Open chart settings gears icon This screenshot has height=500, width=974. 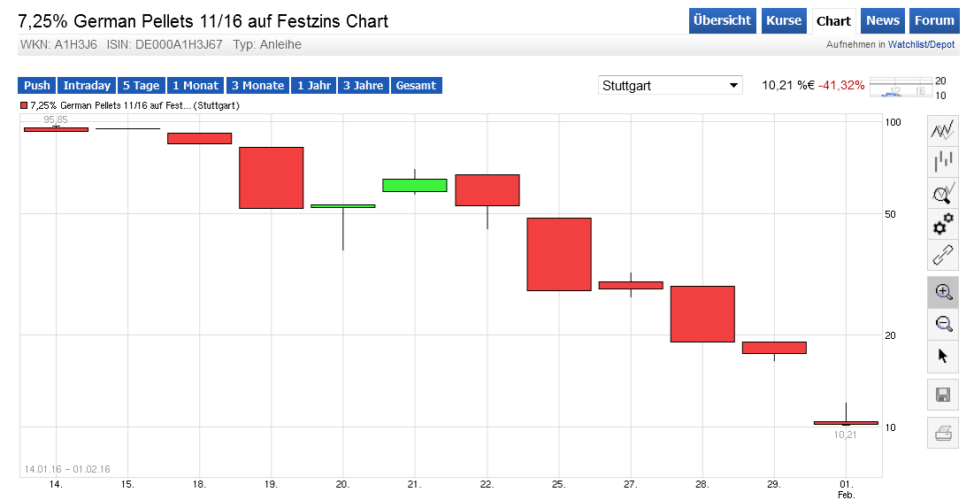click(x=942, y=224)
